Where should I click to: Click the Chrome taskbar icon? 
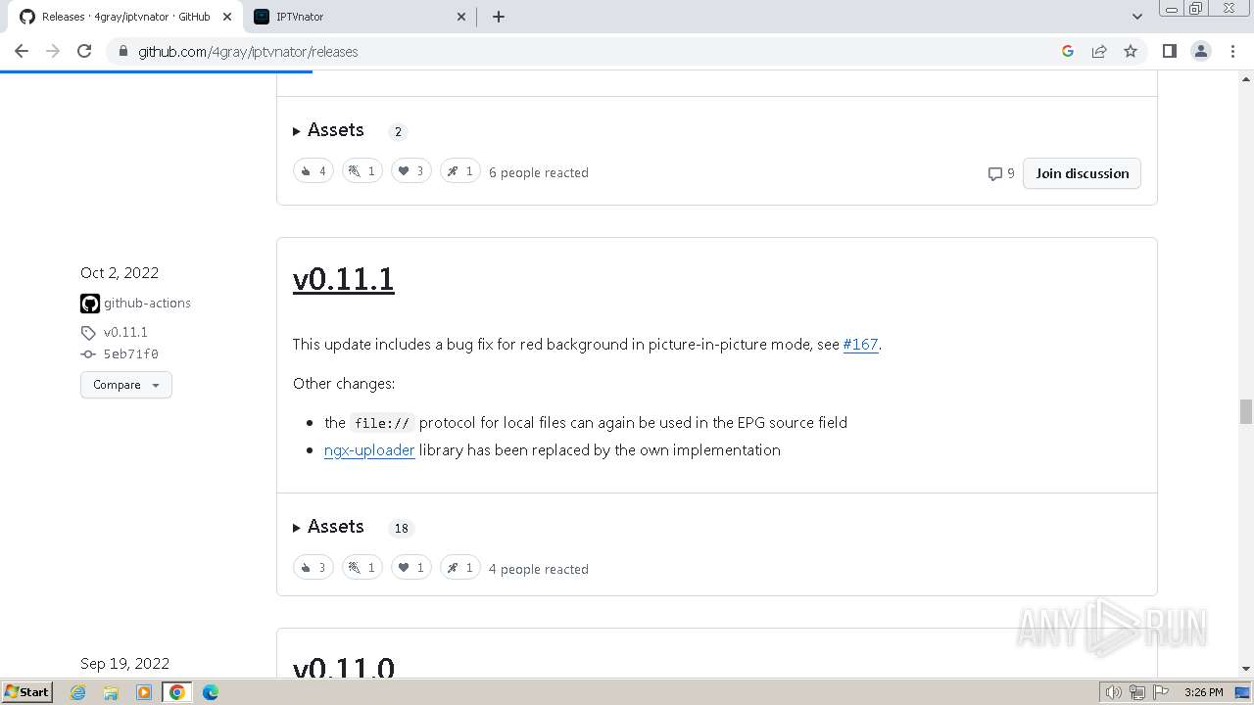177,692
